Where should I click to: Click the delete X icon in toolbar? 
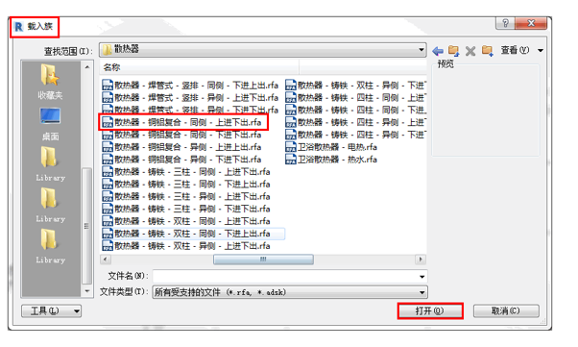pos(470,51)
